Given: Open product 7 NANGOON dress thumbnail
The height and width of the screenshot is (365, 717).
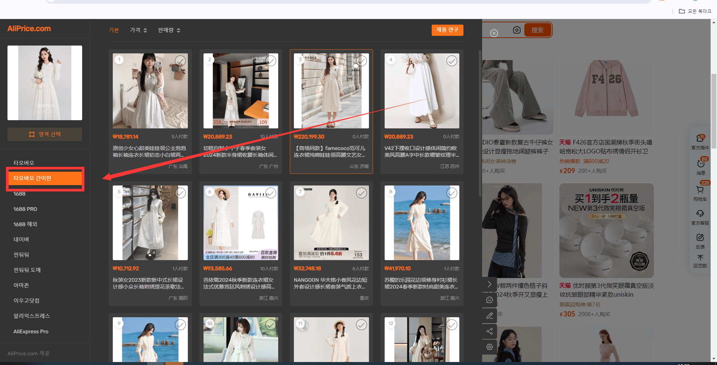Looking at the screenshot, I should 331,223.
